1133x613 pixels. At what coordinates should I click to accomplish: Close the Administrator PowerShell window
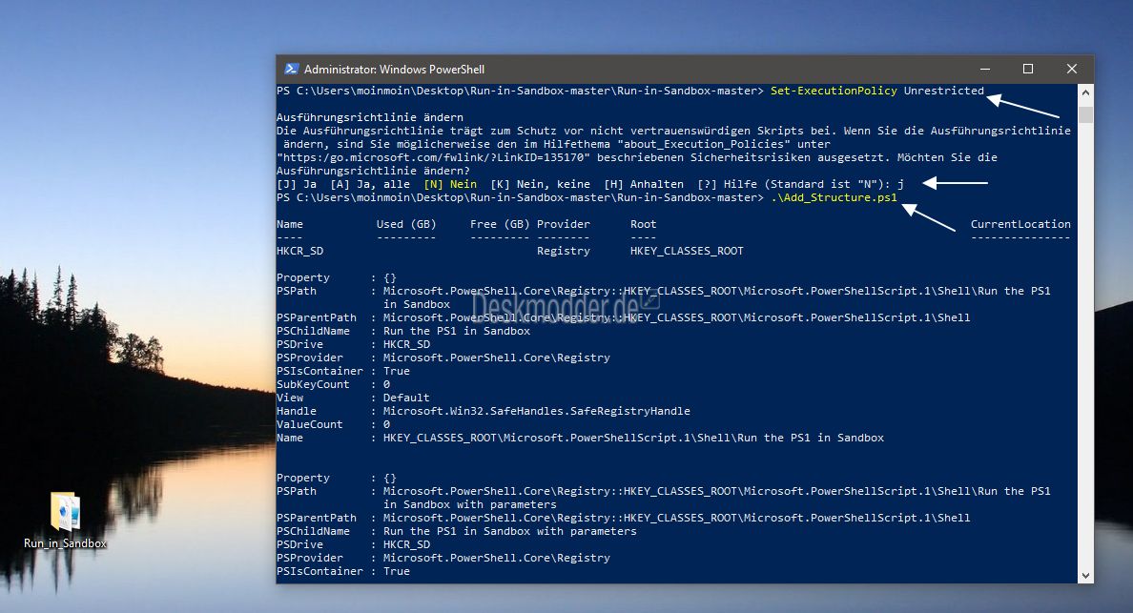point(1072,69)
